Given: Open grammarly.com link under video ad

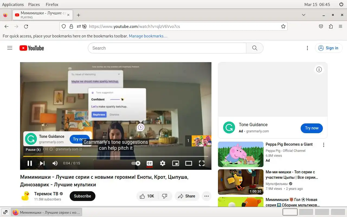Looking at the screenshot, I should pos(69,149).
